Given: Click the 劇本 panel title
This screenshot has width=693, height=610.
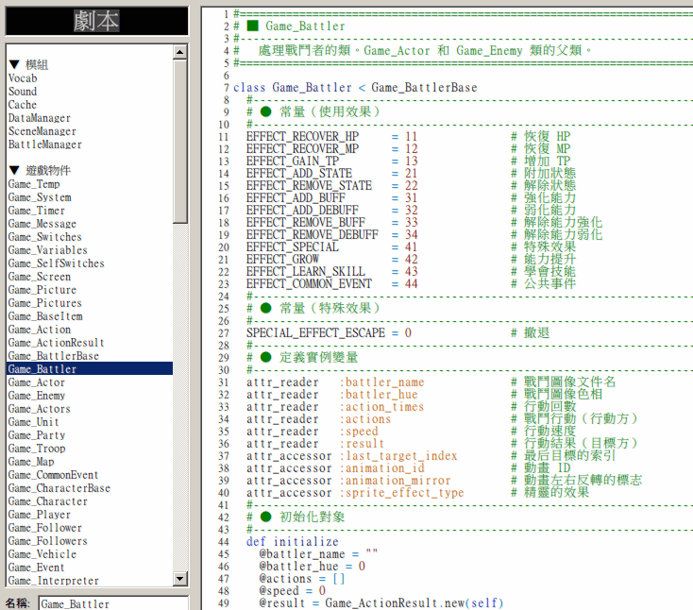Looking at the screenshot, I should [x=96, y=21].
